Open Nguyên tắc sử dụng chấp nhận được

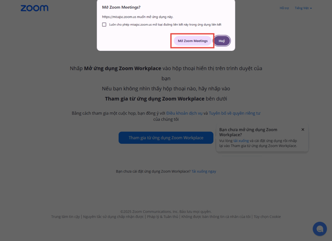point(113,217)
